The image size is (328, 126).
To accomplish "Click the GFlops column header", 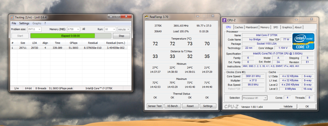I will click(74, 43).
